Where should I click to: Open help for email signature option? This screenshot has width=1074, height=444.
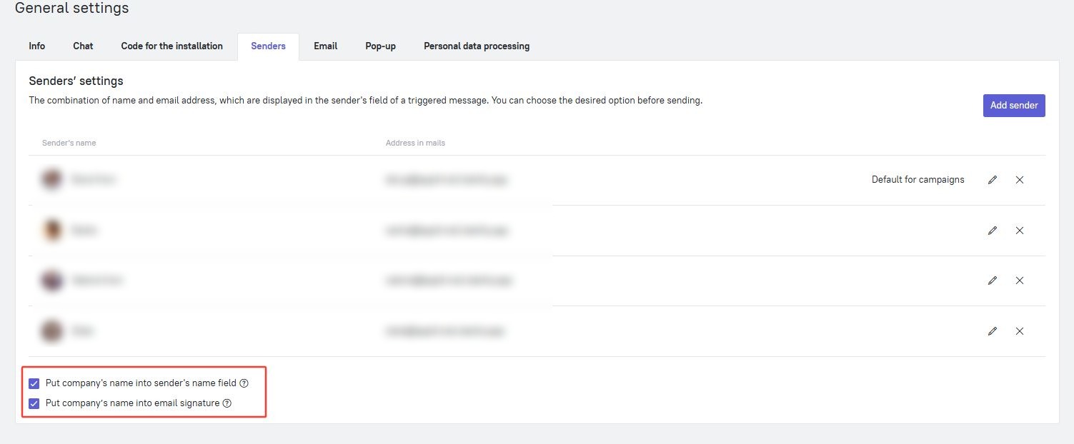click(x=227, y=403)
